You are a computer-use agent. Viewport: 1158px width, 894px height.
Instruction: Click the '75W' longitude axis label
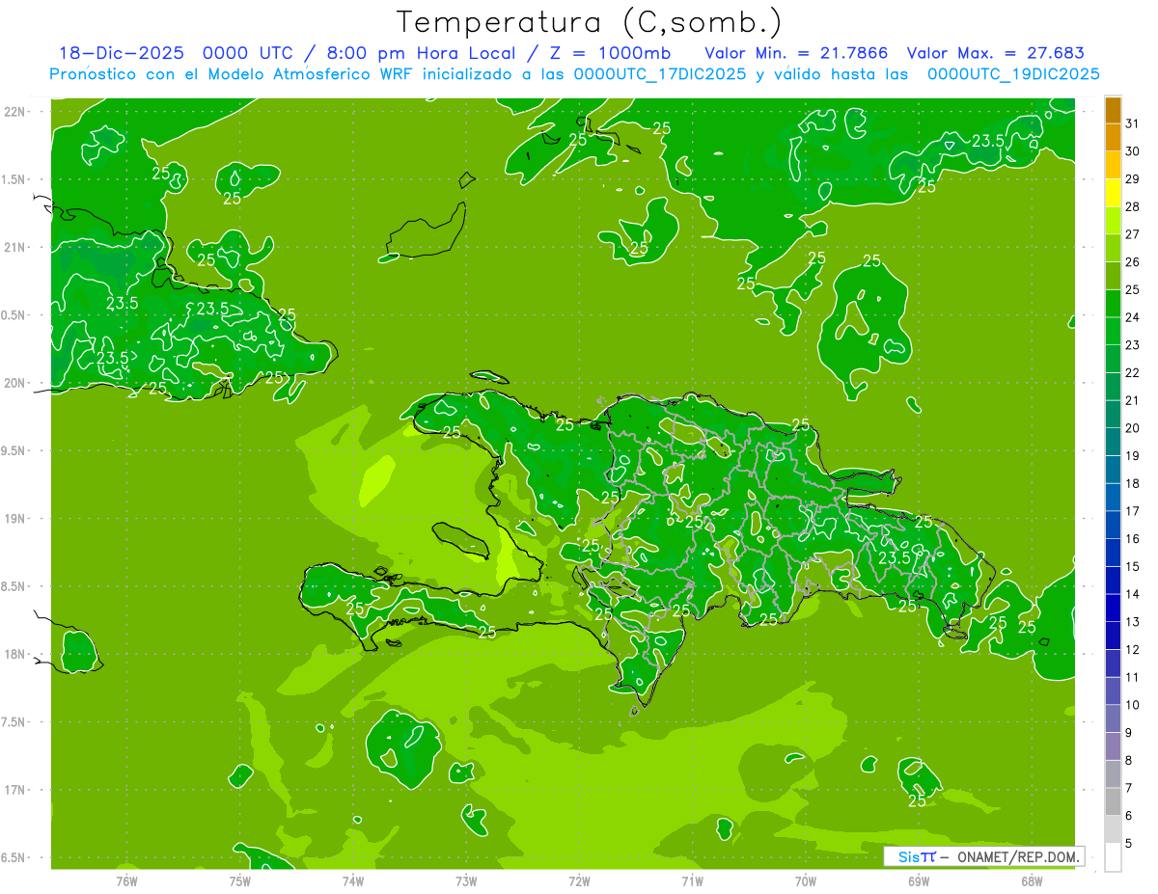[x=240, y=881]
